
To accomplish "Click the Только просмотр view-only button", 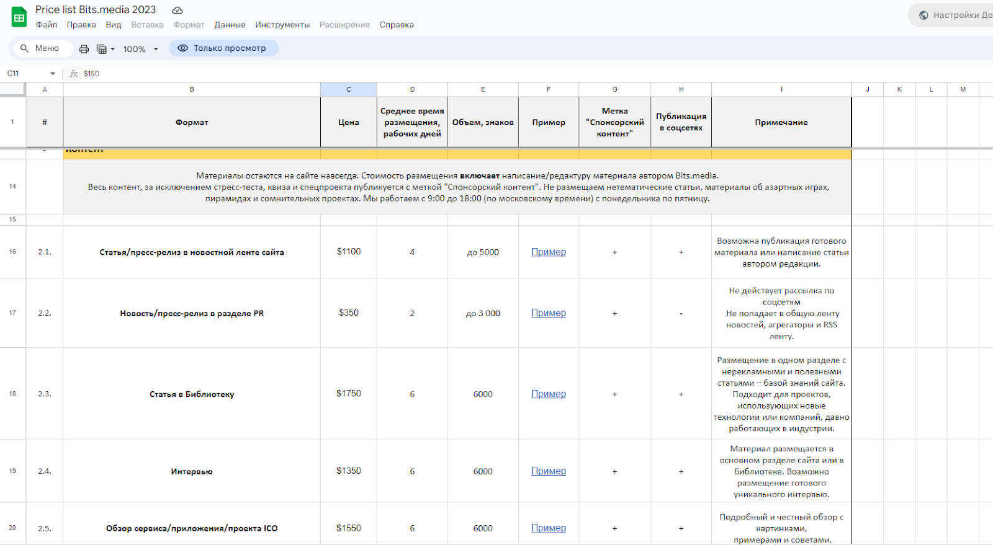I will 223,48.
